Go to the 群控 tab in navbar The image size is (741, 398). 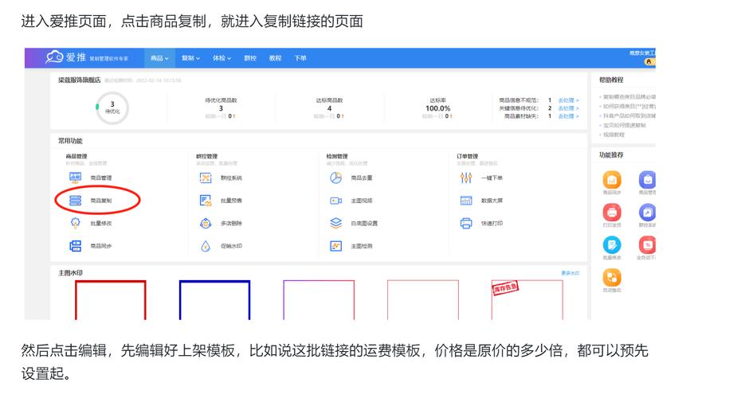coord(250,58)
